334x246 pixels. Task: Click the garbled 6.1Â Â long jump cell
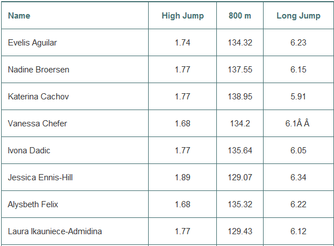[297, 124]
